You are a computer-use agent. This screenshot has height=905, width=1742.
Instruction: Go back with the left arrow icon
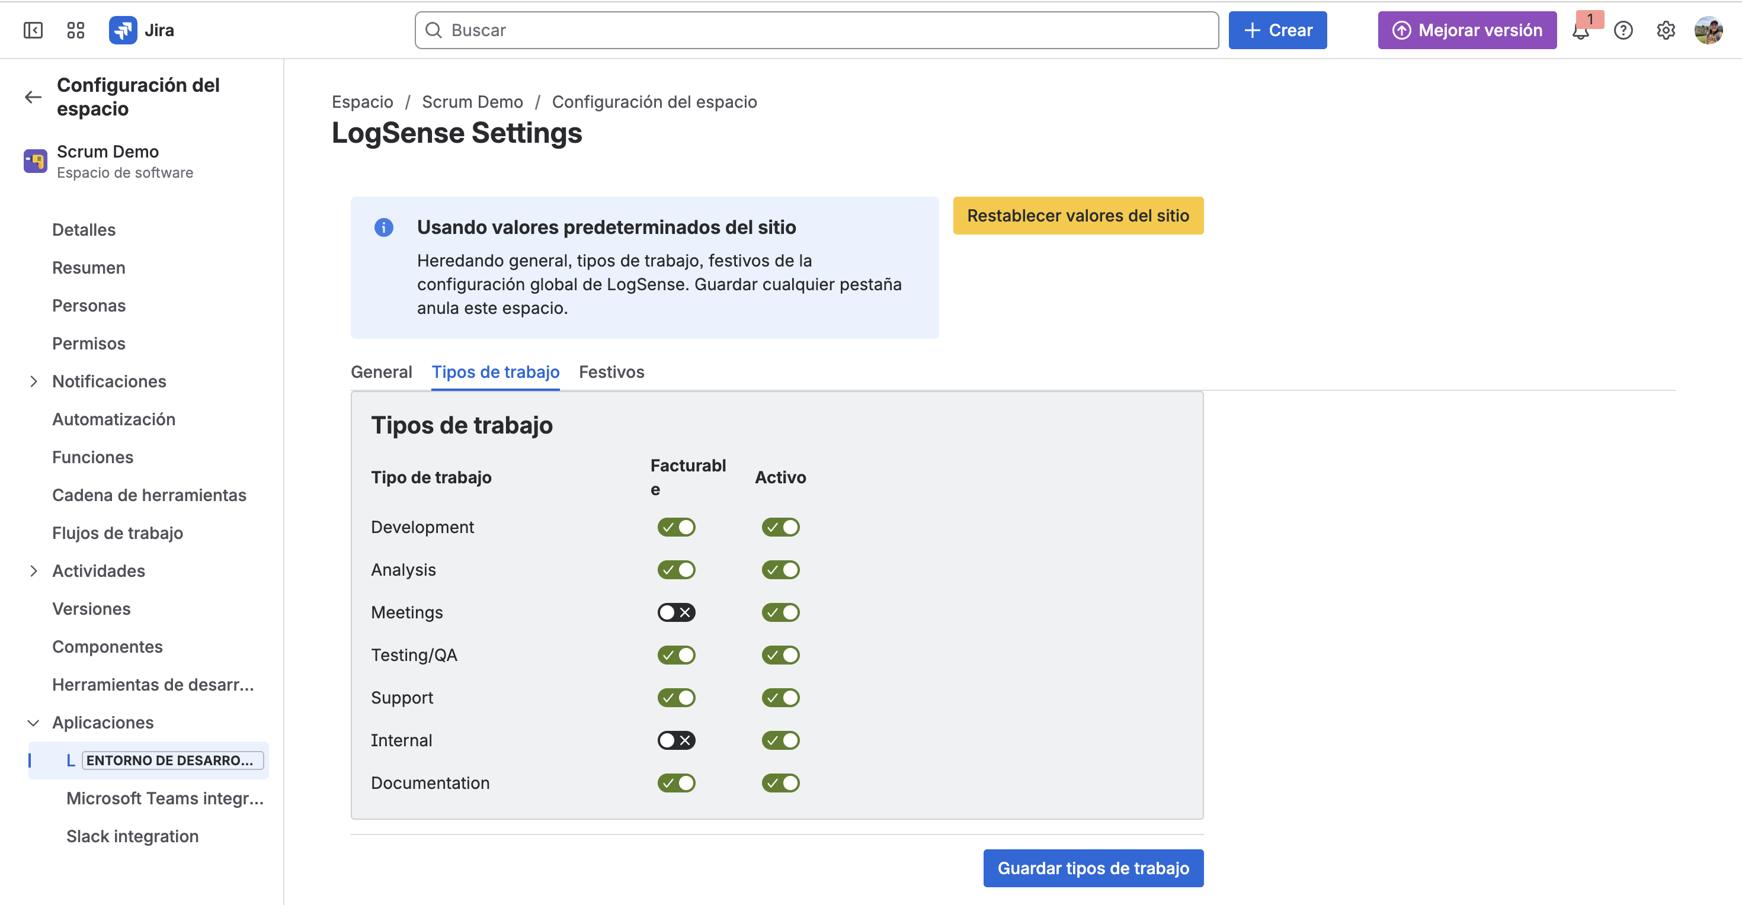click(x=33, y=97)
